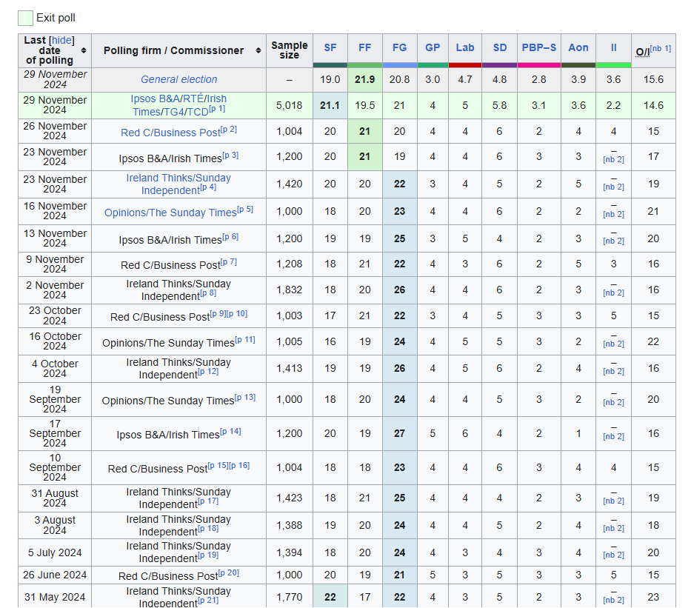The width and height of the screenshot is (691, 608).
Task: Click the hide link in date header
Action: click(61, 40)
